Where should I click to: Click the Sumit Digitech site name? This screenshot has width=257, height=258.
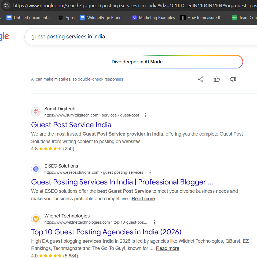60,109
